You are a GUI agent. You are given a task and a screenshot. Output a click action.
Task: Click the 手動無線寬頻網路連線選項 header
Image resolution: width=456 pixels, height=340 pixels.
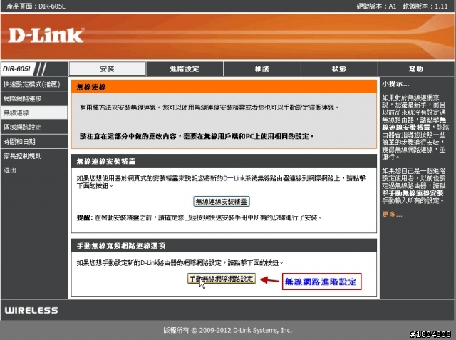[224, 246]
